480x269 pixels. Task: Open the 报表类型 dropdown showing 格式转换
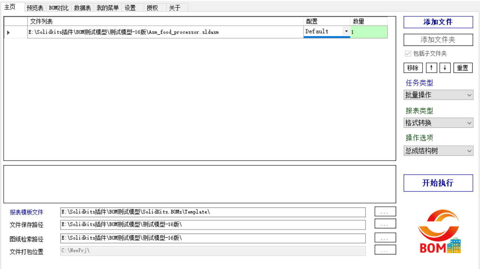click(438, 123)
